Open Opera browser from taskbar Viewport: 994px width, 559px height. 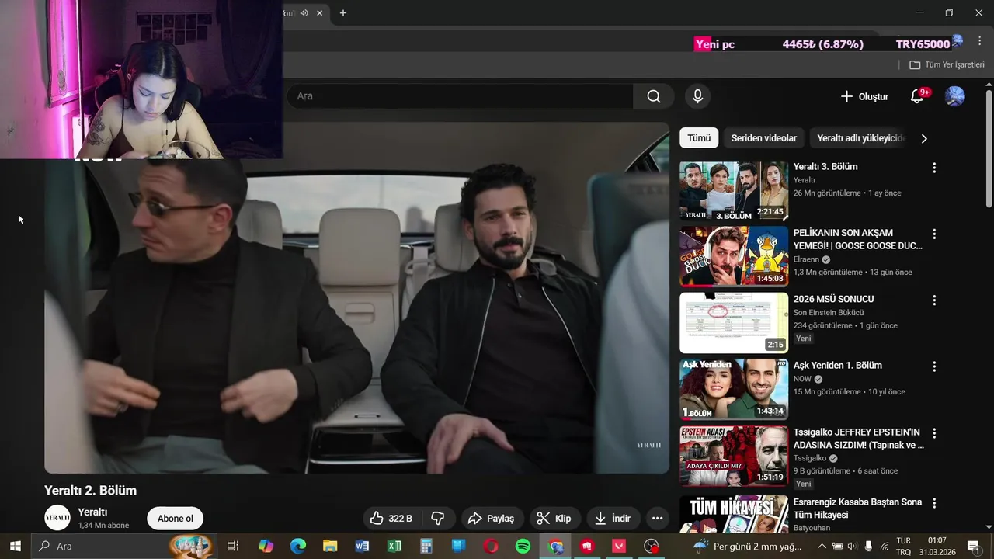(x=491, y=546)
